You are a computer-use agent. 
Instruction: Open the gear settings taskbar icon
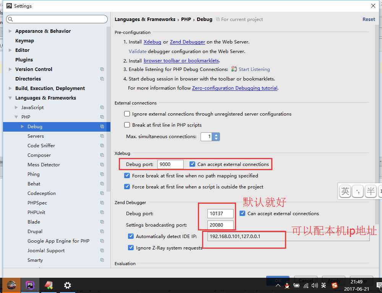point(67,285)
